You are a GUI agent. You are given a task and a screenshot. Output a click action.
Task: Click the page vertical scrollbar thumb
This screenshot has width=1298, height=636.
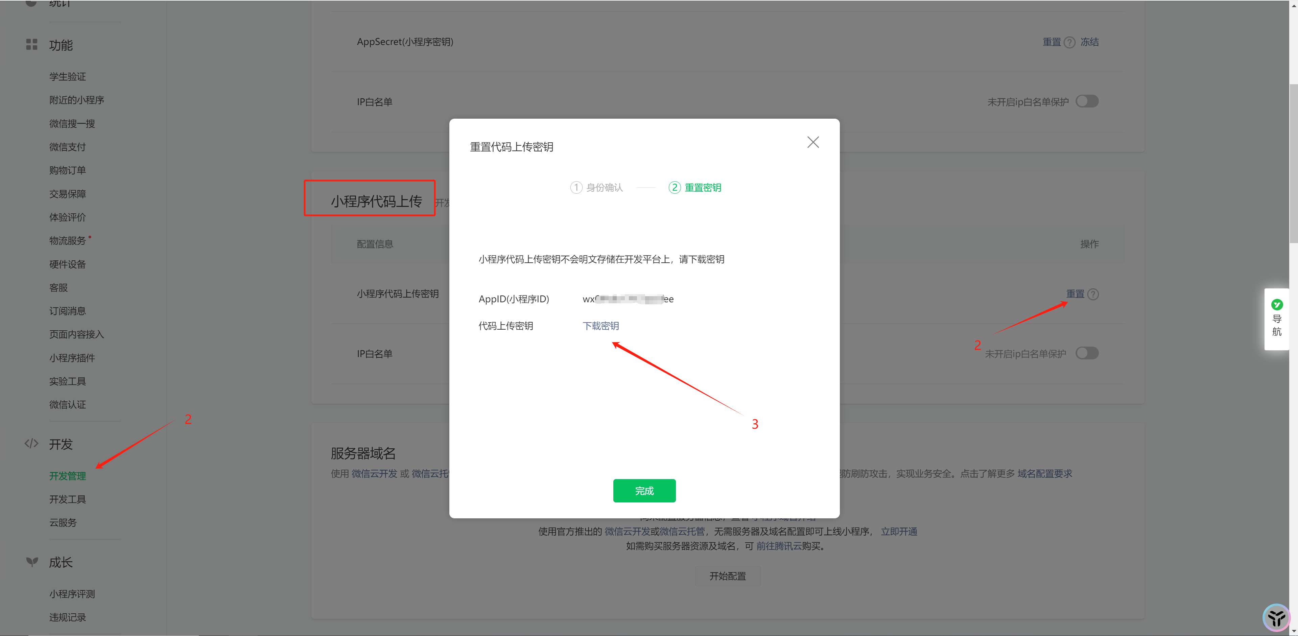click(x=1294, y=164)
